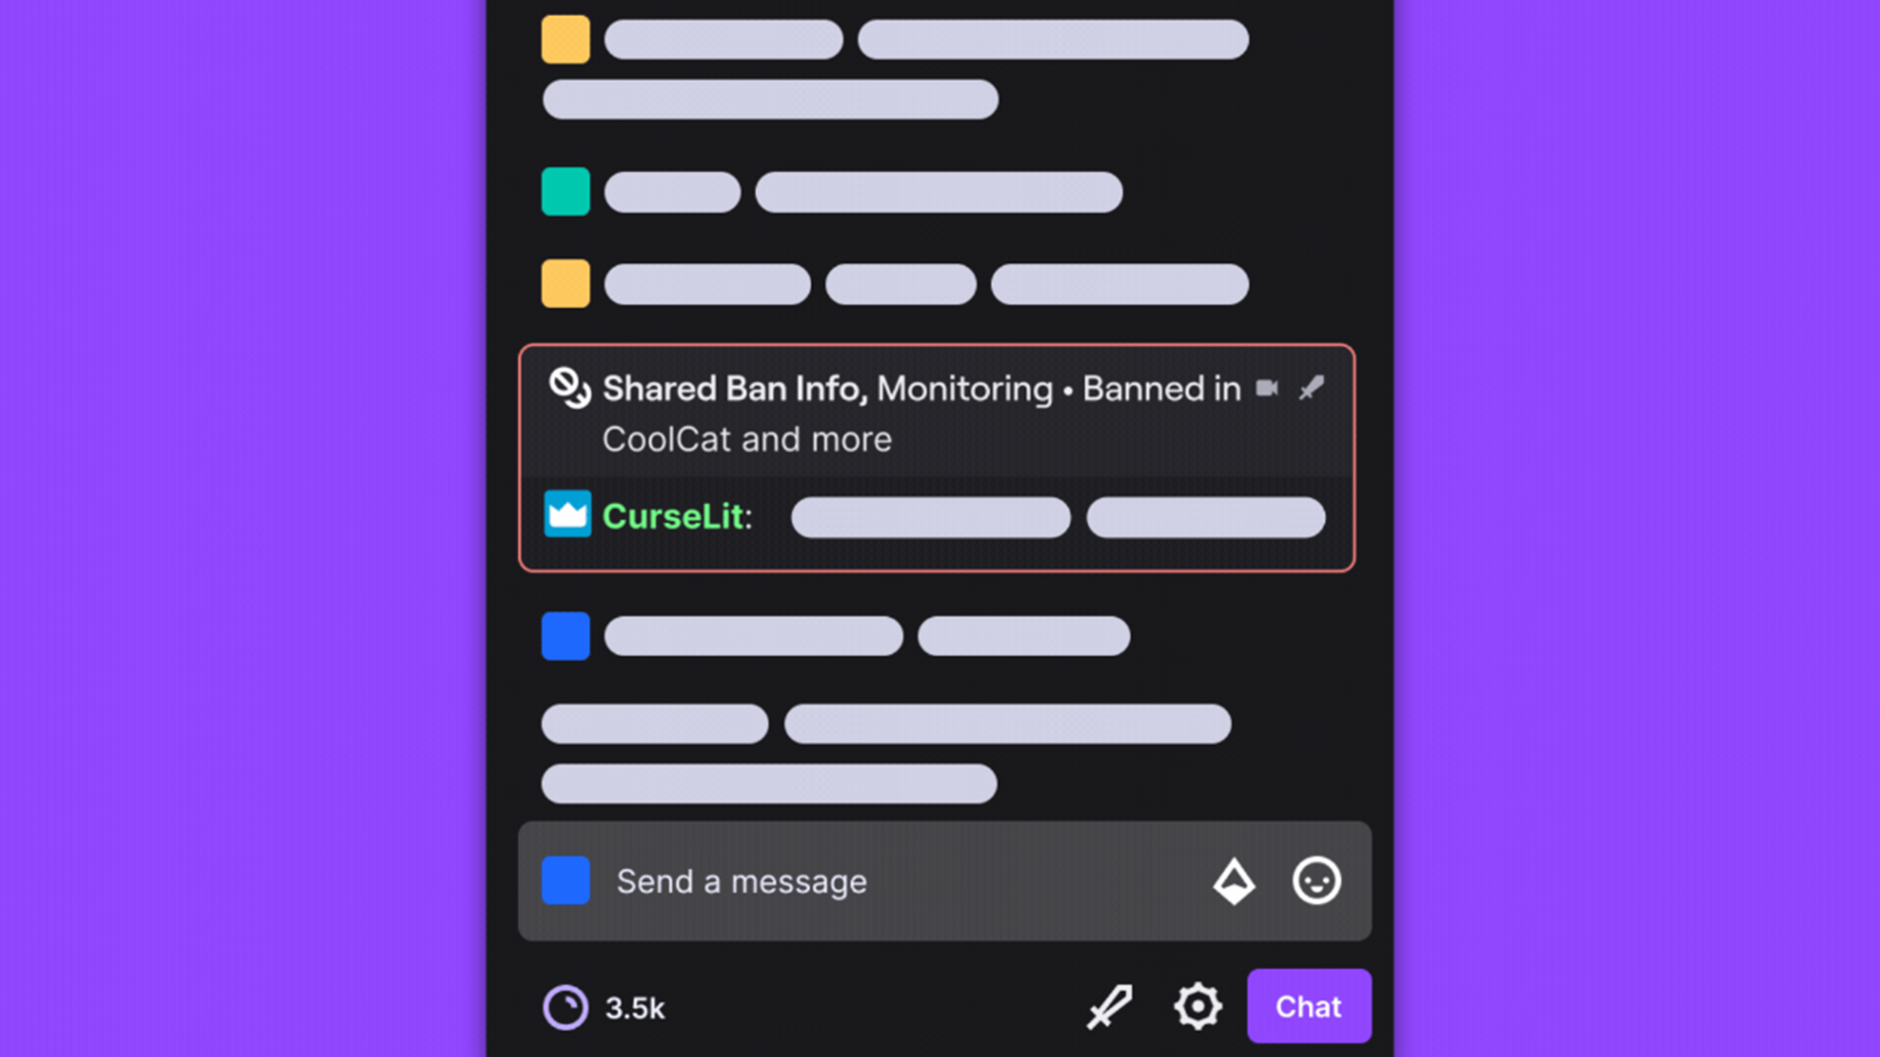Click the Twitch bits/cheering icon
The image size is (1880, 1057).
click(x=1235, y=882)
